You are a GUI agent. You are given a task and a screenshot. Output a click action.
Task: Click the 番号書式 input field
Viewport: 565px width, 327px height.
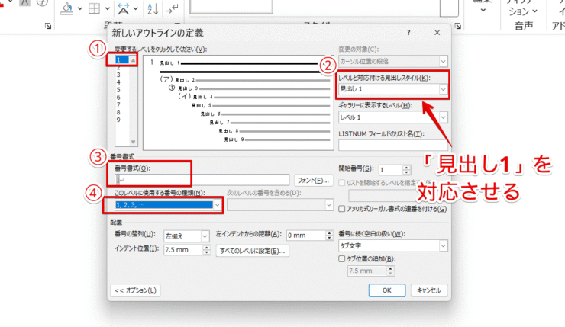pyautogui.click(x=202, y=180)
